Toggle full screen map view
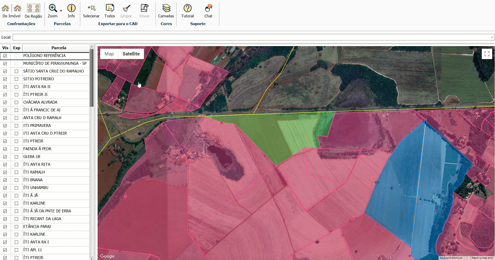This screenshot has height=260, width=495. tap(487, 54)
